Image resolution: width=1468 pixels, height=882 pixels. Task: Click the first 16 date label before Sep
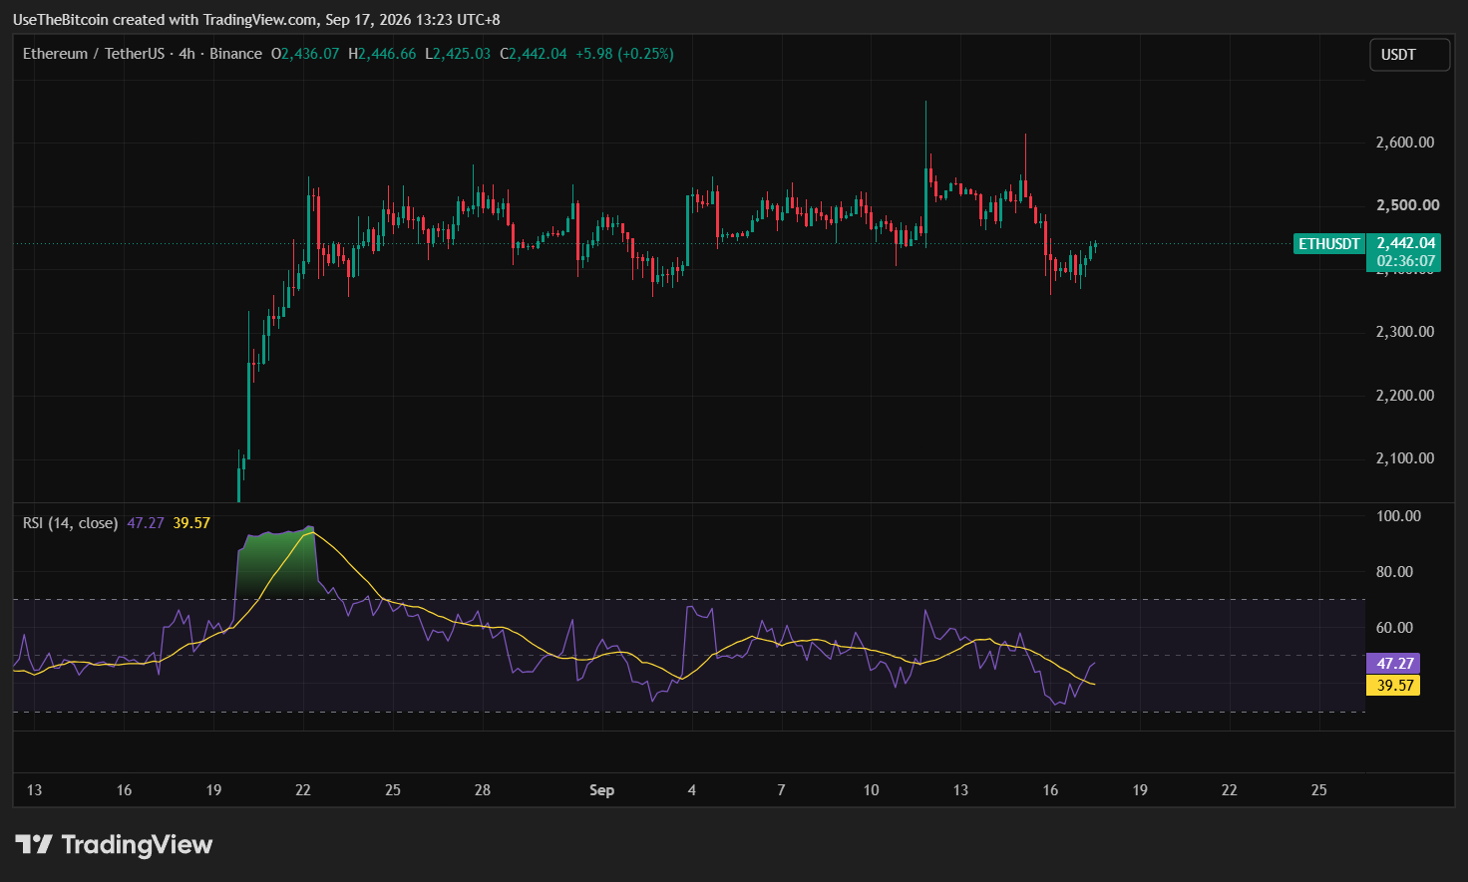coord(124,790)
